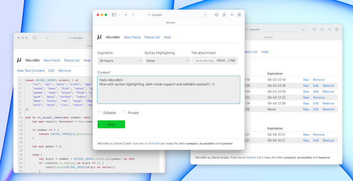Add new tab with plus icon in front window
This screenshot has width=353, height=181.
232,15
